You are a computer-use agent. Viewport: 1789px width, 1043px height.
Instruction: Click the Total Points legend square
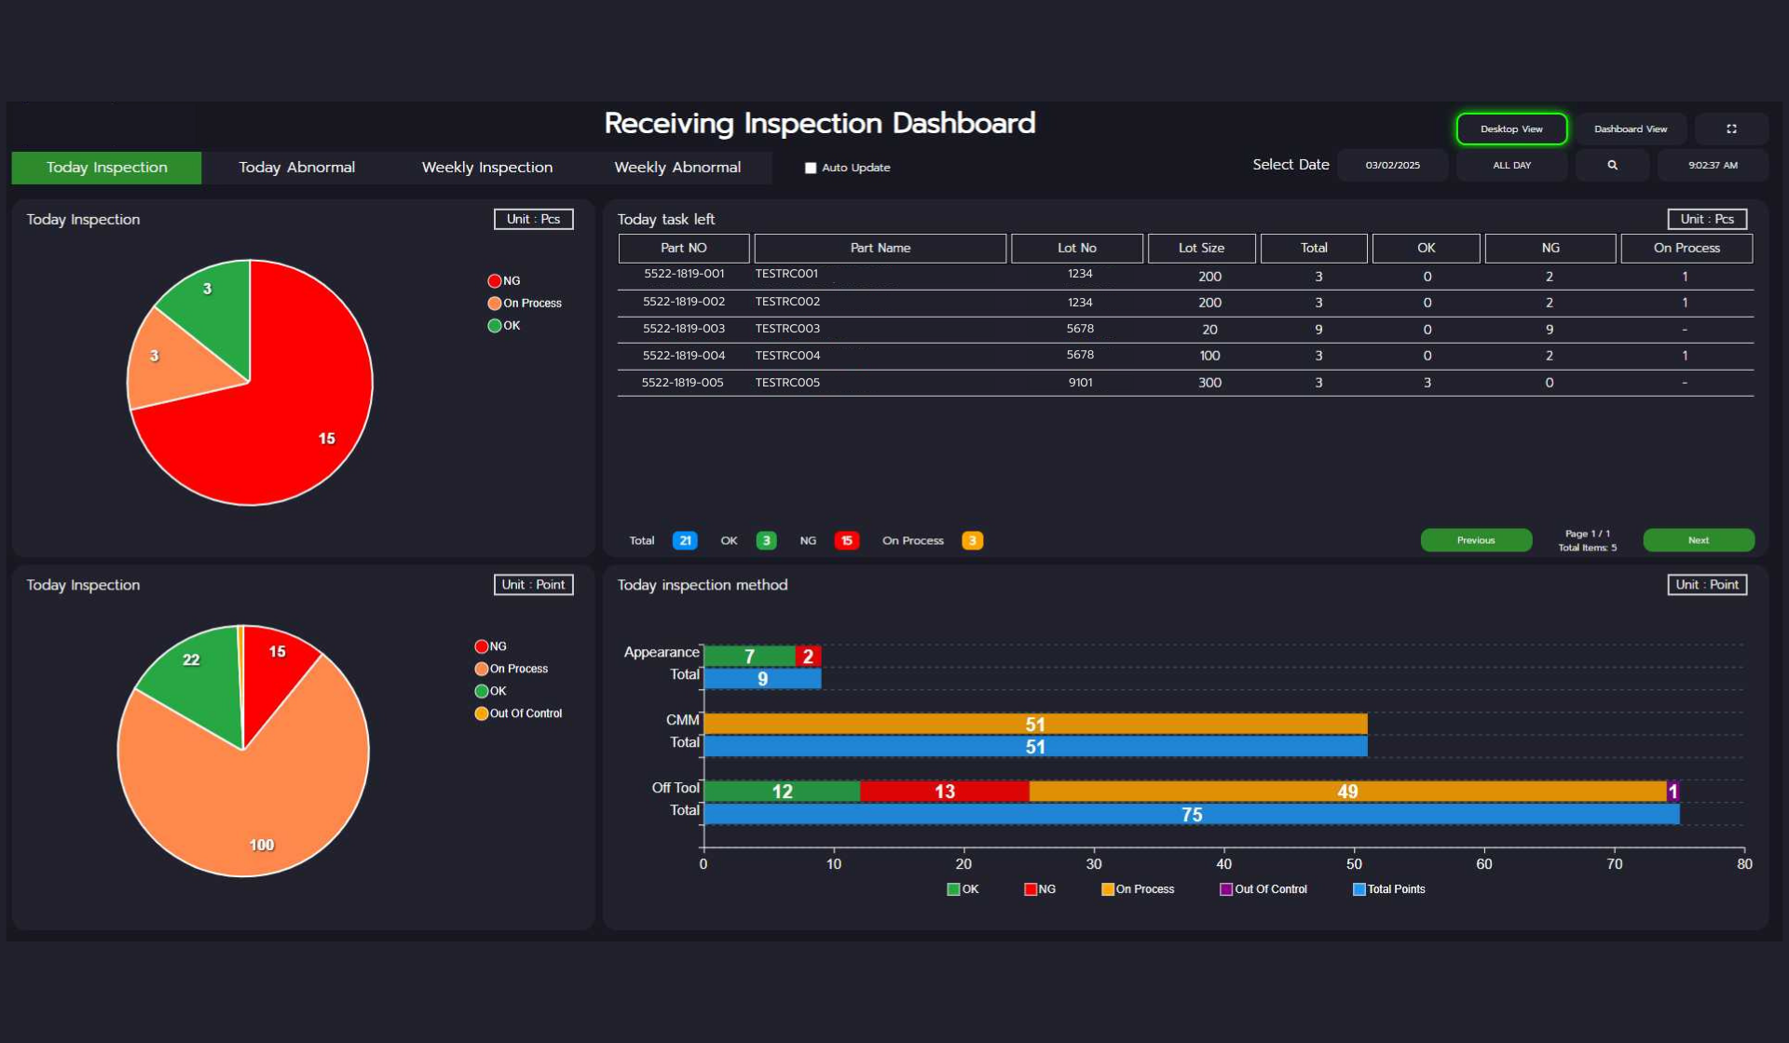point(1359,889)
